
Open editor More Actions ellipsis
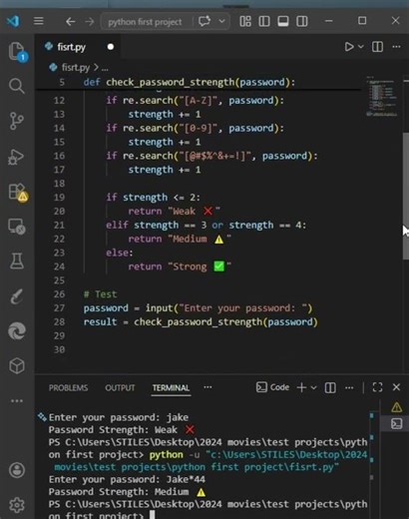point(396,47)
